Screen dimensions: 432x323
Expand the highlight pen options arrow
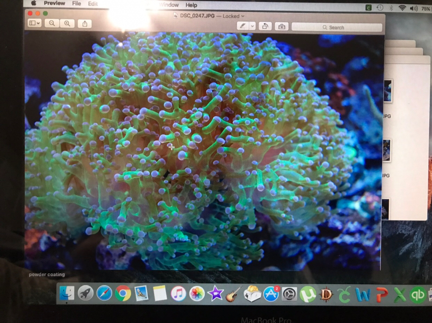pos(252,26)
